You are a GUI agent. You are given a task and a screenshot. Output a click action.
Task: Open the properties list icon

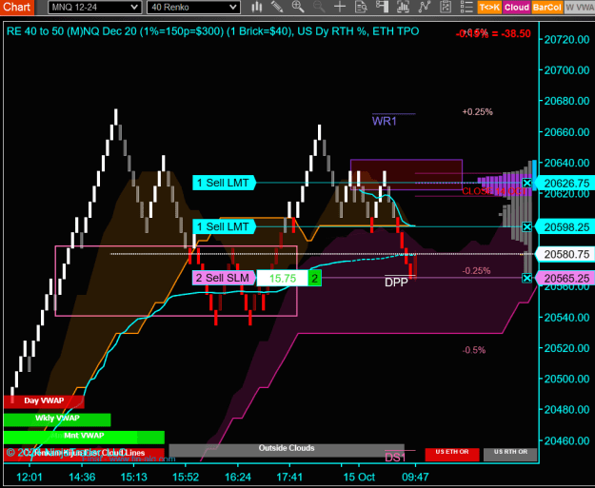click(x=466, y=7)
